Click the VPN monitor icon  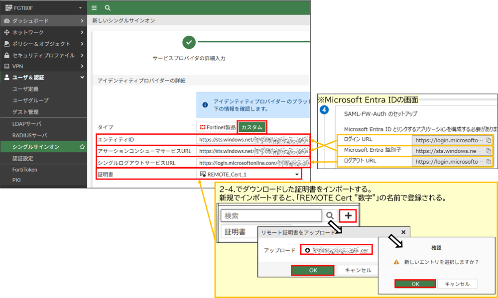[x=6, y=66]
